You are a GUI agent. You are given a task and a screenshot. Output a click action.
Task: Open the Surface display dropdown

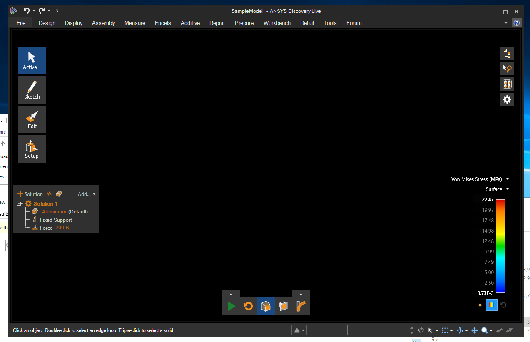point(498,189)
